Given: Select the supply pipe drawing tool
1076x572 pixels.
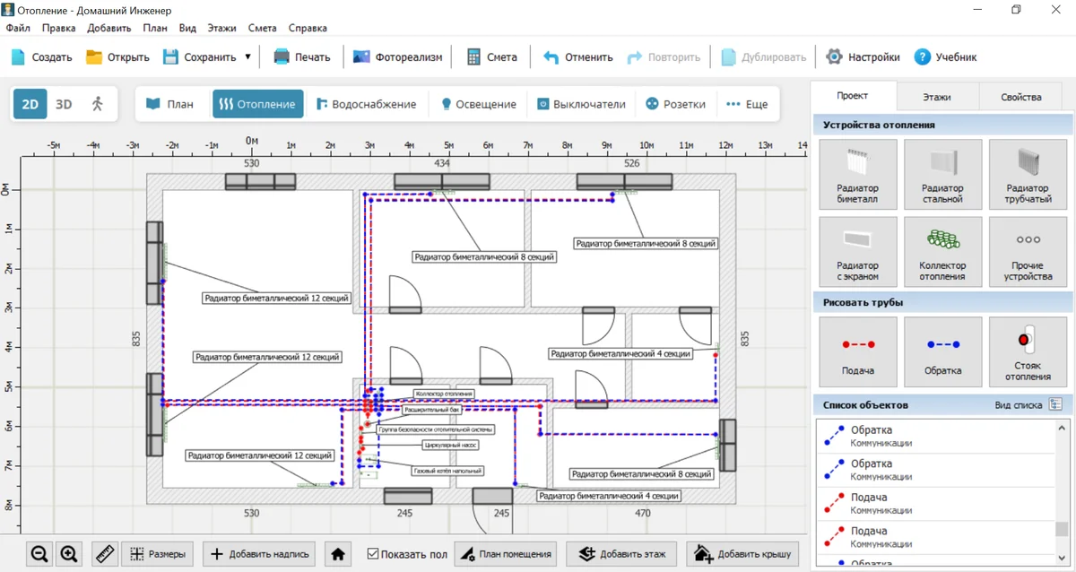Looking at the screenshot, I should [x=857, y=351].
